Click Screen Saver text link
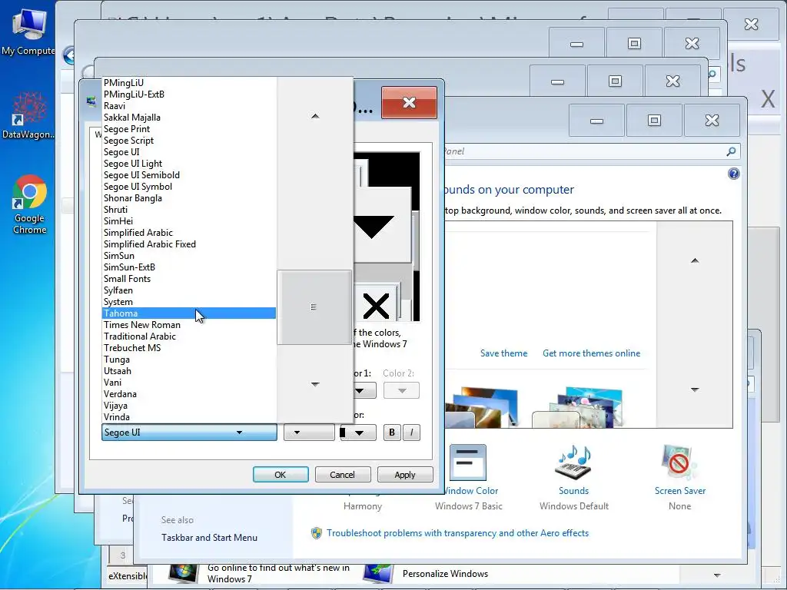The width and height of the screenshot is (787, 590). [679, 491]
